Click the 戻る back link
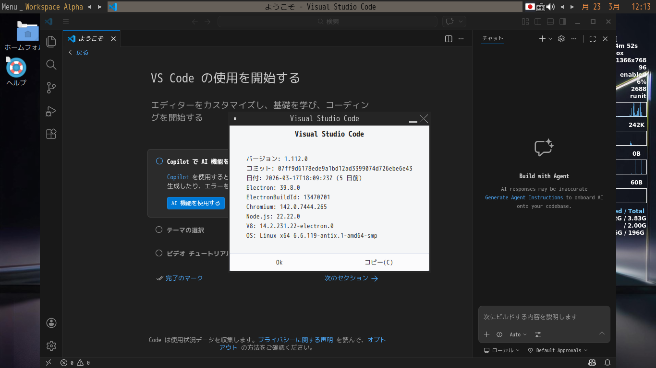Screen dimensions: 656x368 click(x=78, y=52)
